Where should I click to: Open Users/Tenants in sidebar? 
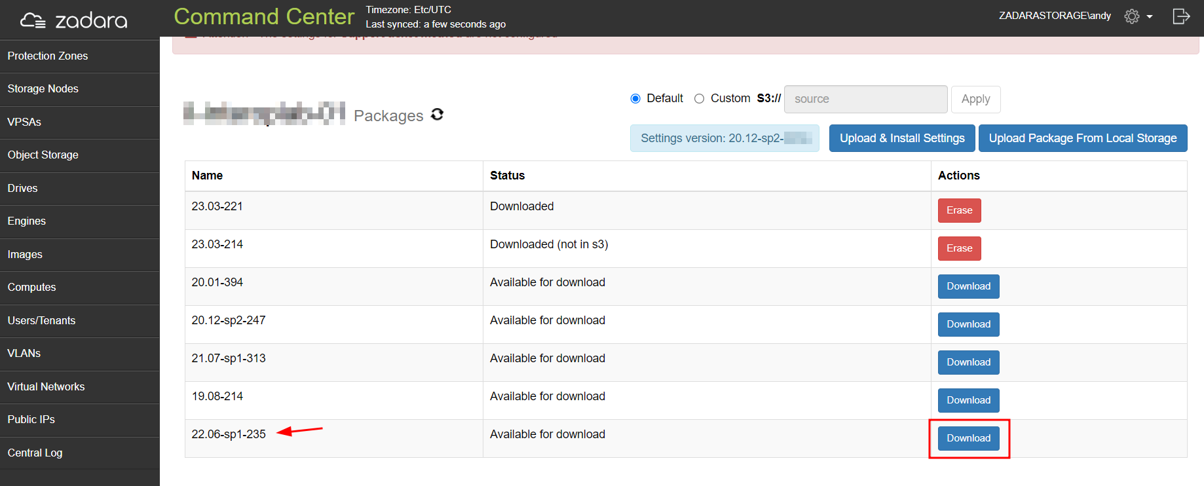coord(80,321)
